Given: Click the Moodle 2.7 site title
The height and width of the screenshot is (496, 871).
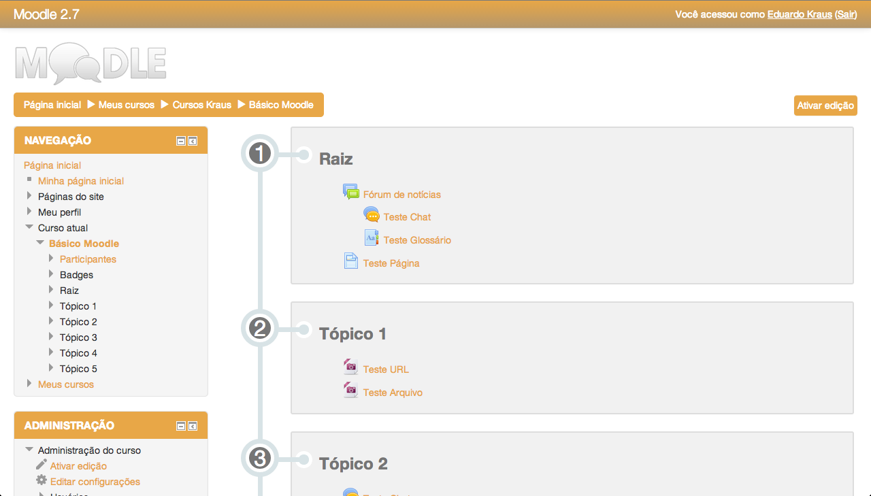Looking at the screenshot, I should pyautogui.click(x=46, y=14).
